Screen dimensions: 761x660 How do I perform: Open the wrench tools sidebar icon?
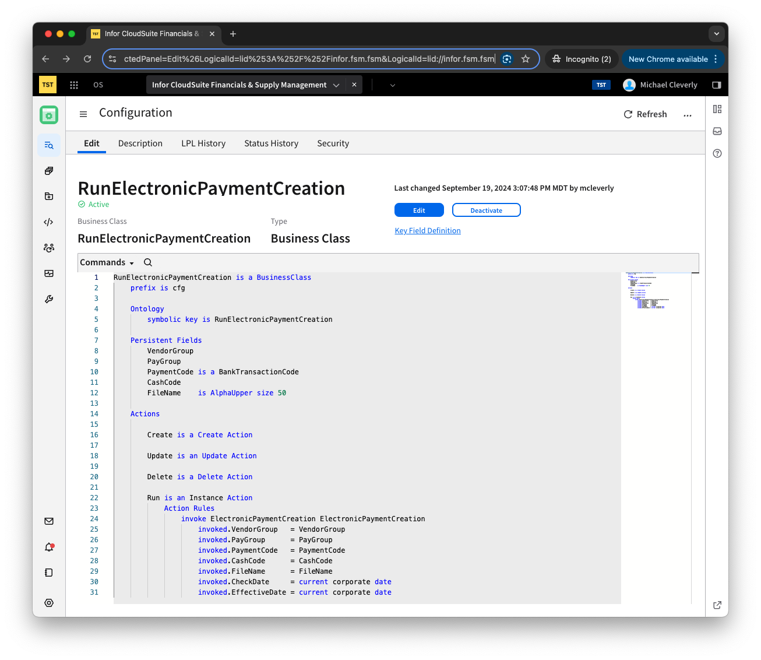[49, 299]
